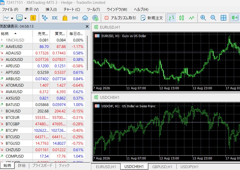Select the AAVEUSD row
The image size is (240, 170).
(42, 47)
